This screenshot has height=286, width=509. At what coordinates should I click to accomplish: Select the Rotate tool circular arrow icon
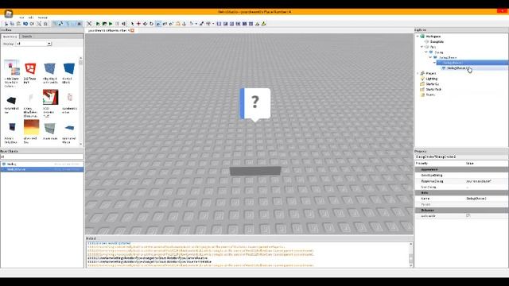(x=151, y=24)
